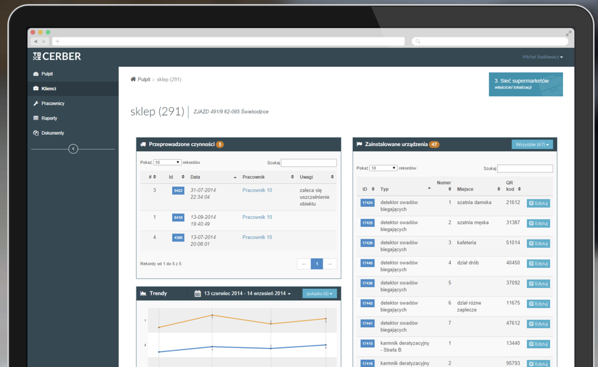The width and height of the screenshot is (598, 367).
Task: Edit device 17426 in kafeteria
Action: (538, 243)
